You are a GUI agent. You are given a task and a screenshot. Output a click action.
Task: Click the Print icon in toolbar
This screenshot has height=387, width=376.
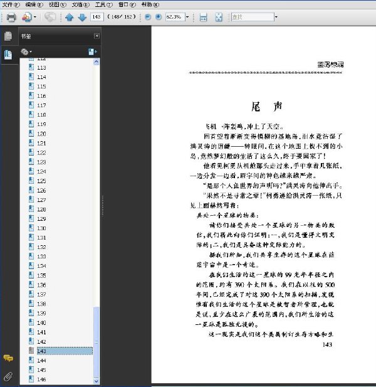pyautogui.click(x=11, y=17)
